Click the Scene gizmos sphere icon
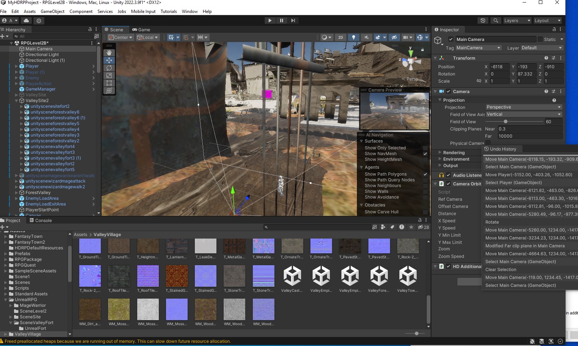This screenshot has height=346, width=578. point(420,37)
